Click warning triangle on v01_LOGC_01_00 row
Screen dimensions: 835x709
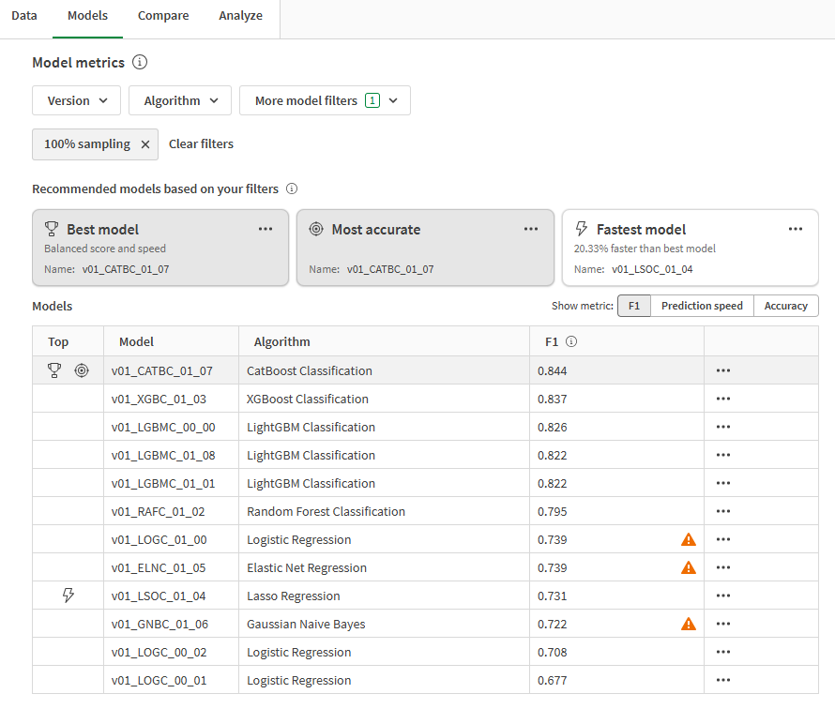point(688,540)
